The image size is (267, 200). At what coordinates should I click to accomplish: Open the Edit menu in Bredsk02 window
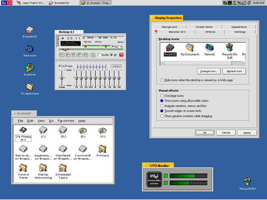tap(30, 121)
